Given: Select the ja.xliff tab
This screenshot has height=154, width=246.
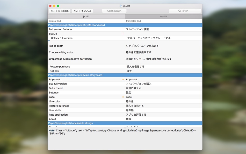Looking at the screenshot, I should pos(86,17).
